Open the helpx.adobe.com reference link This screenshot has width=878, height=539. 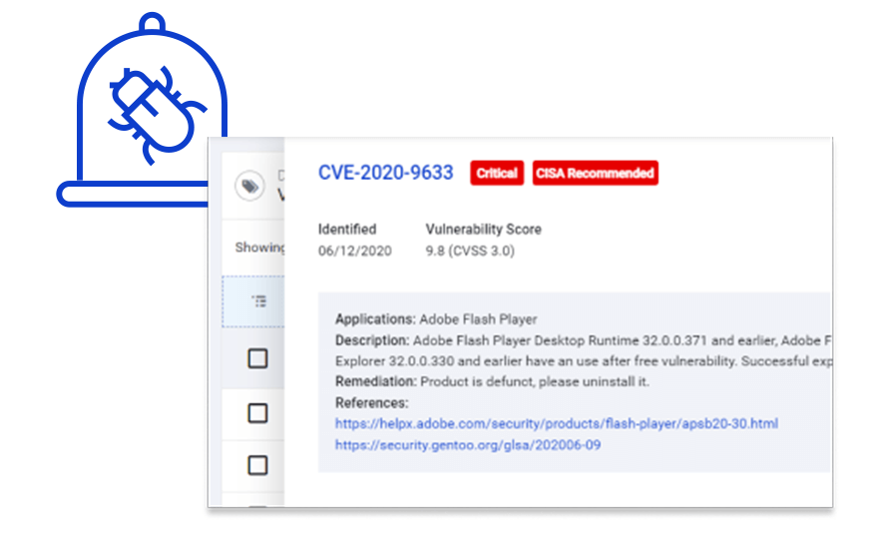pos(556,424)
